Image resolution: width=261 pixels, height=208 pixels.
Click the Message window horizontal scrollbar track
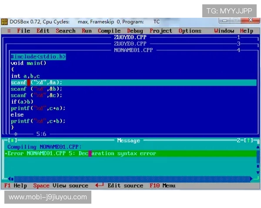click(x=130, y=179)
